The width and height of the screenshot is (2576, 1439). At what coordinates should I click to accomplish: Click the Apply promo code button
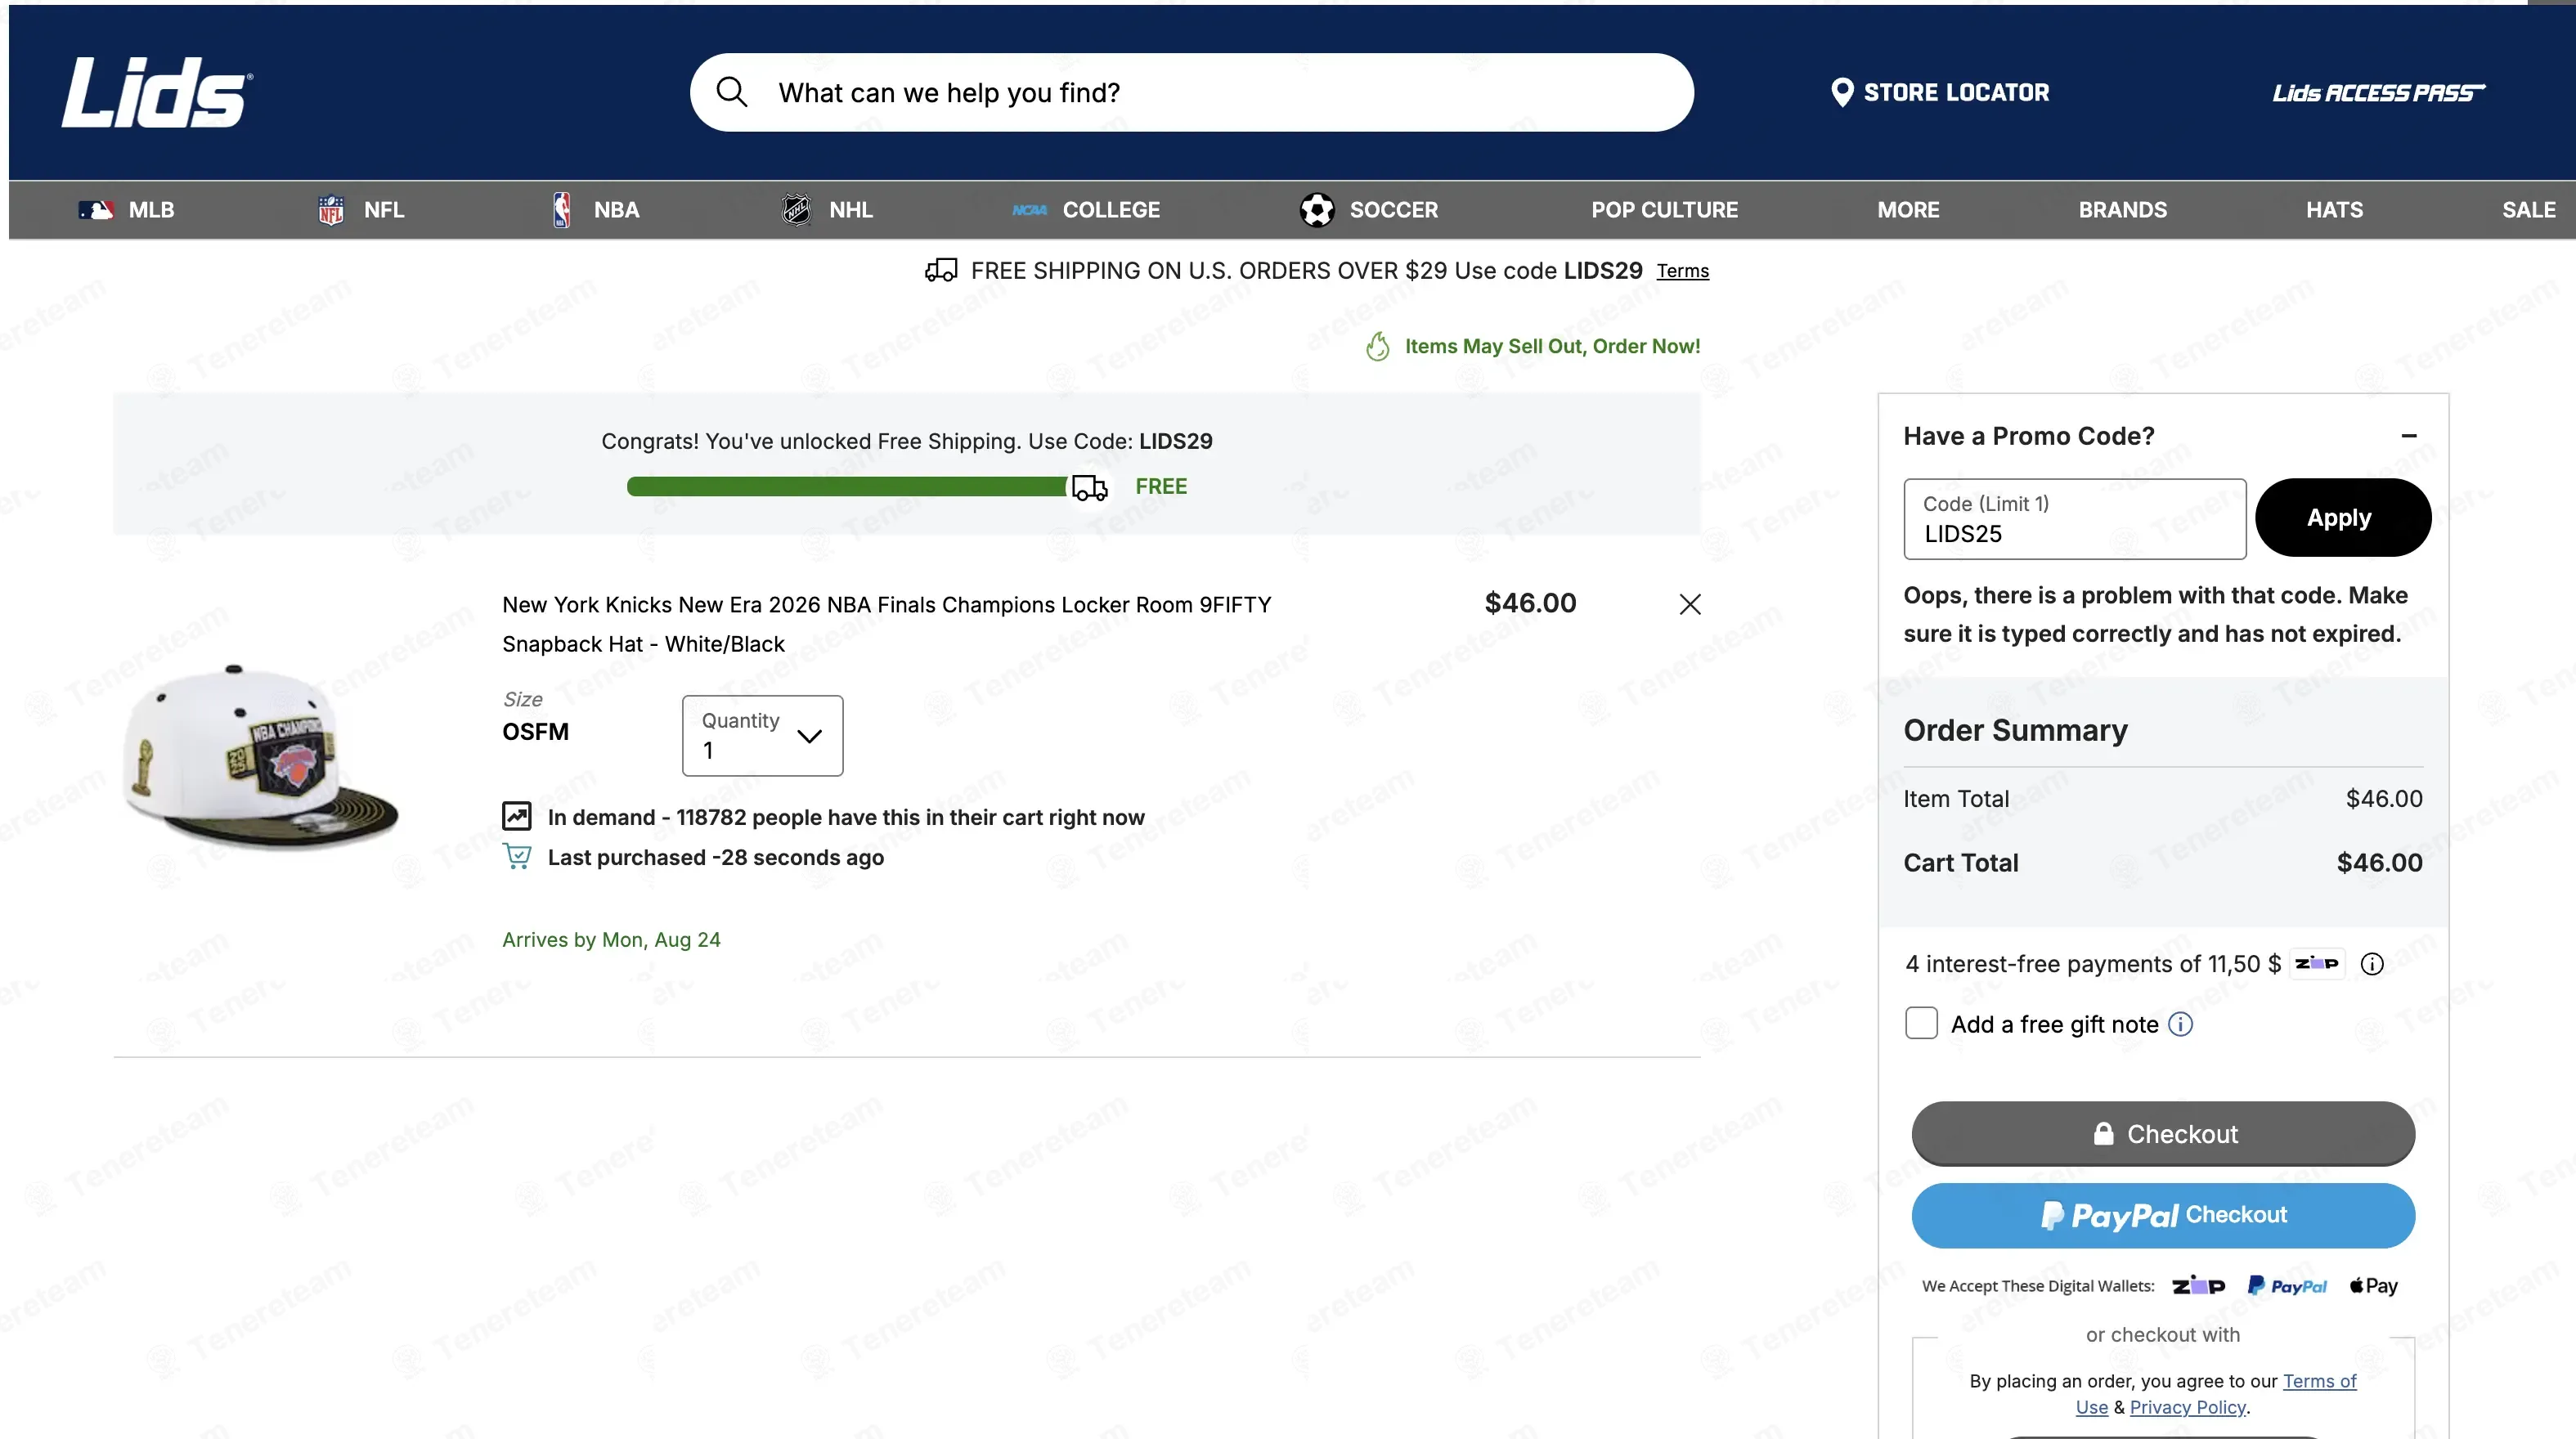point(2342,517)
